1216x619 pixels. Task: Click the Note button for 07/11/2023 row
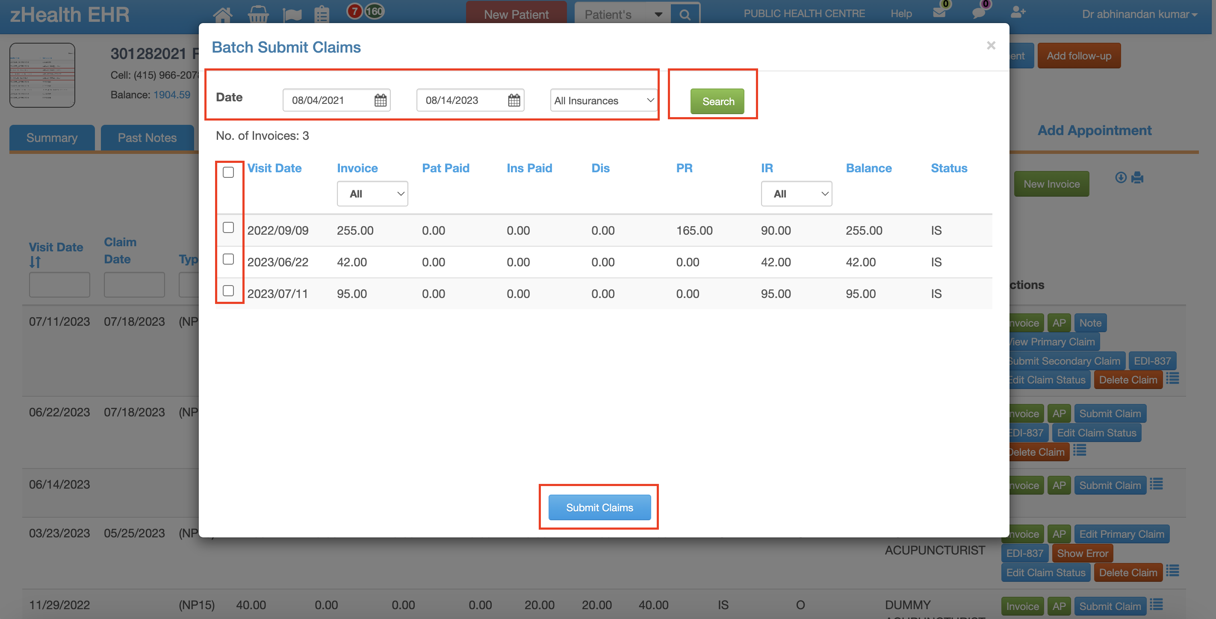[1090, 323]
